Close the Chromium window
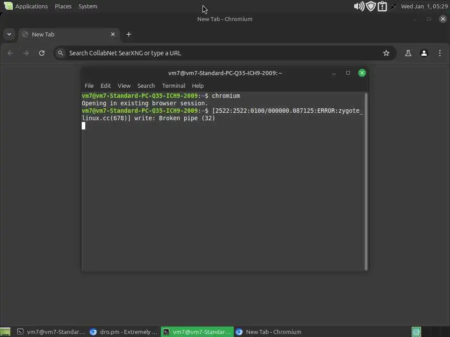Screen dimensions: 450x337 coord(443,19)
